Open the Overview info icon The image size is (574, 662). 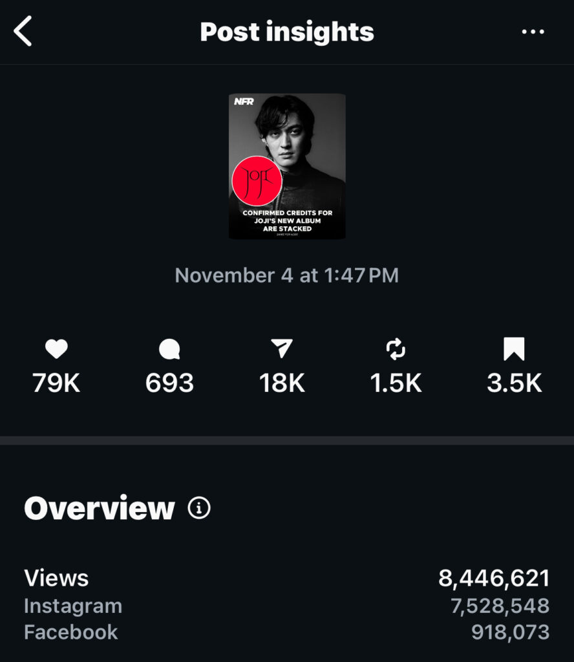[x=199, y=509]
